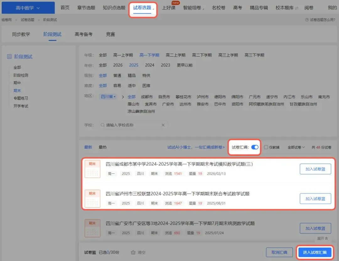Open the 四川省 province dropdown

point(108,96)
